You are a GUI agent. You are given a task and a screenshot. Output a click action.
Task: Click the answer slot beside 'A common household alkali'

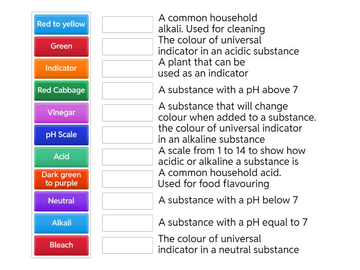[x=127, y=25]
